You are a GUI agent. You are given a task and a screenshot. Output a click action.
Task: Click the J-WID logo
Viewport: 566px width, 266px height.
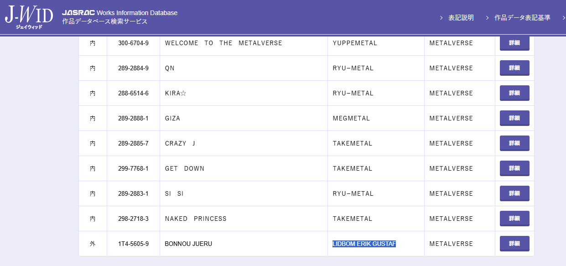point(29,17)
